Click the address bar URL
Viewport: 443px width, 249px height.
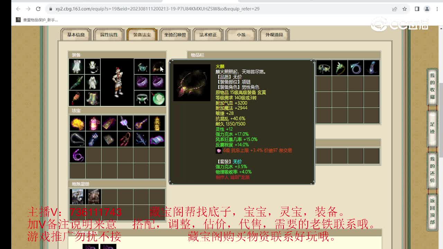click(x=157, y=9)
